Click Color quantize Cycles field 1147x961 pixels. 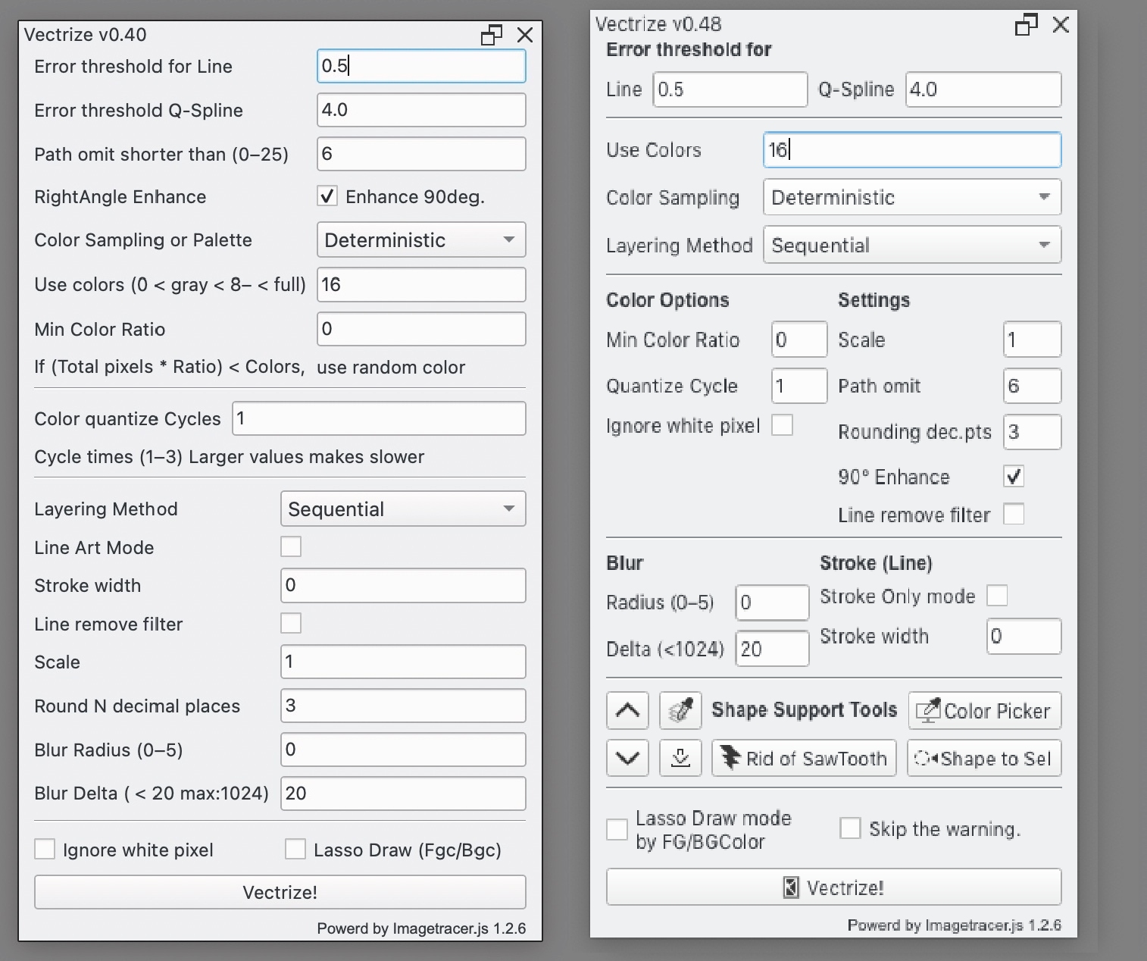click(379, 418)
